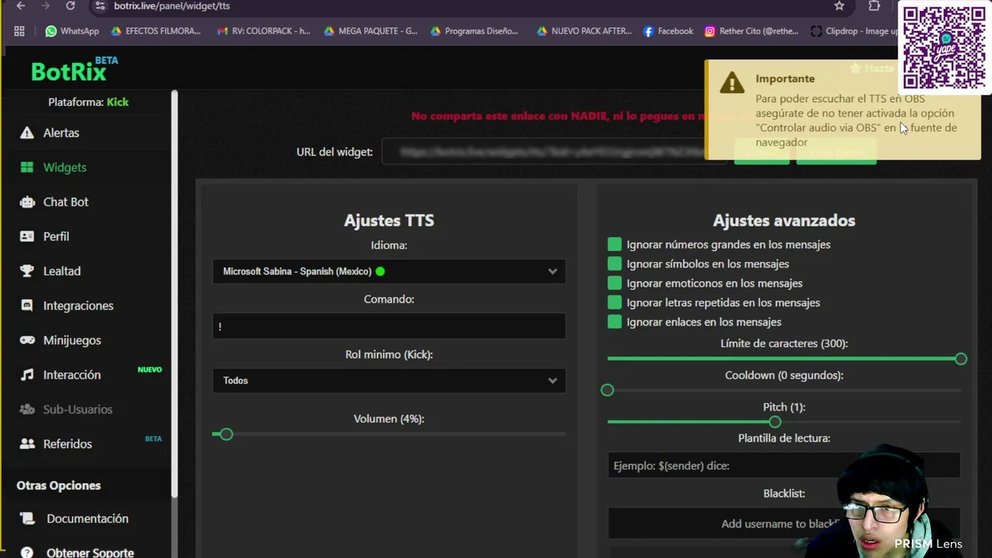Open Minijuegos in the sidebar
992x558 pixels.
point(72,340)
